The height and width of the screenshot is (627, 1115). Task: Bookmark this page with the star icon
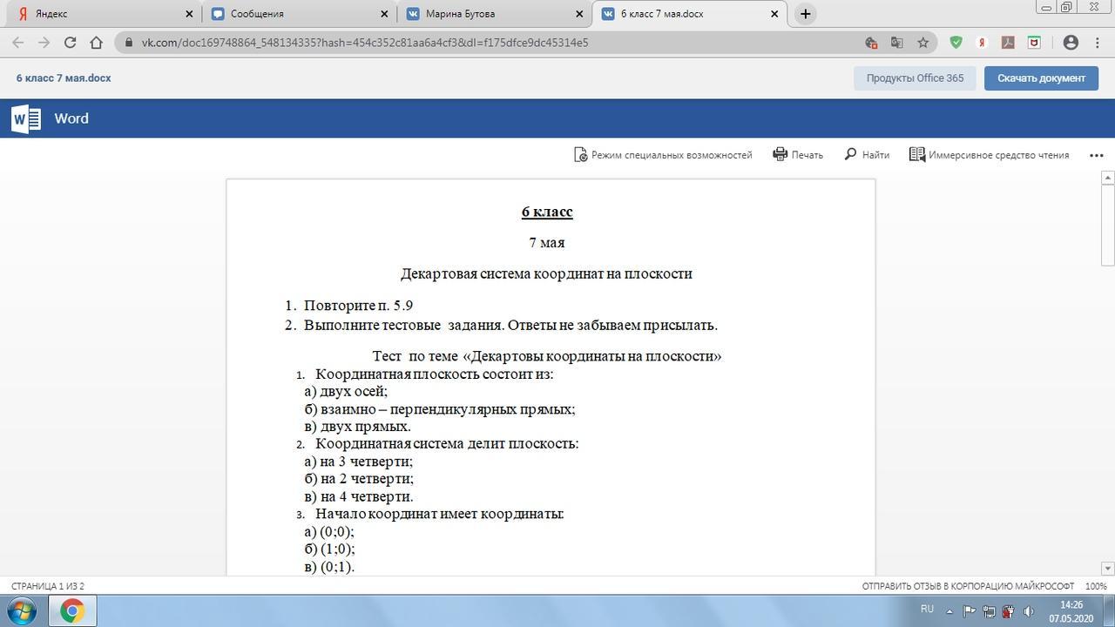tap(922, 42)
